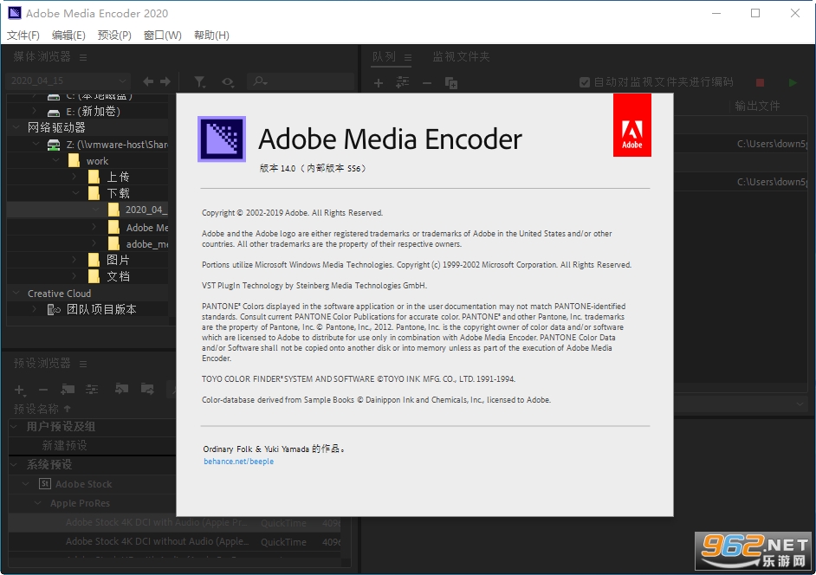Screen dimensions: 816x575
Task: Collapse the 用户预设及组 group
Action: [14, 426]
